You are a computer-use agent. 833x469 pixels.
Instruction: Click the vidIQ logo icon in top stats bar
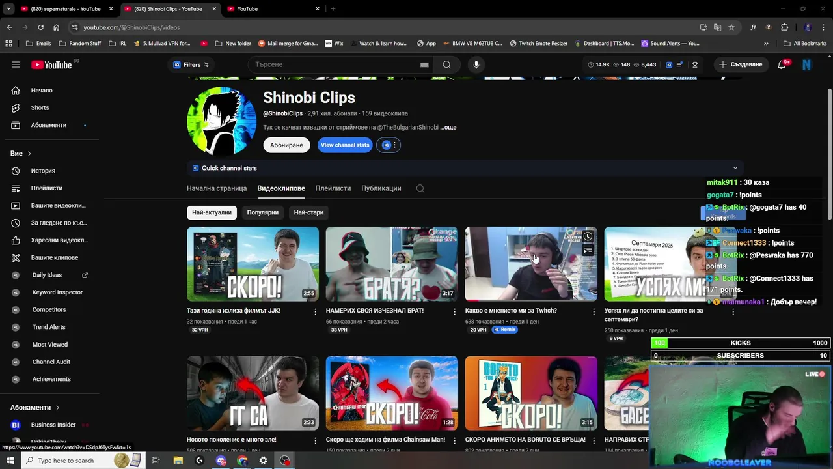[x=668, y=64]
